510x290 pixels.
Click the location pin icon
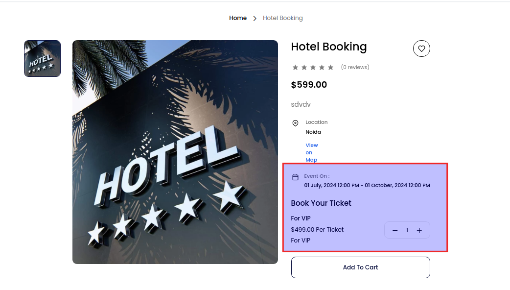click(x=296, y=123)
